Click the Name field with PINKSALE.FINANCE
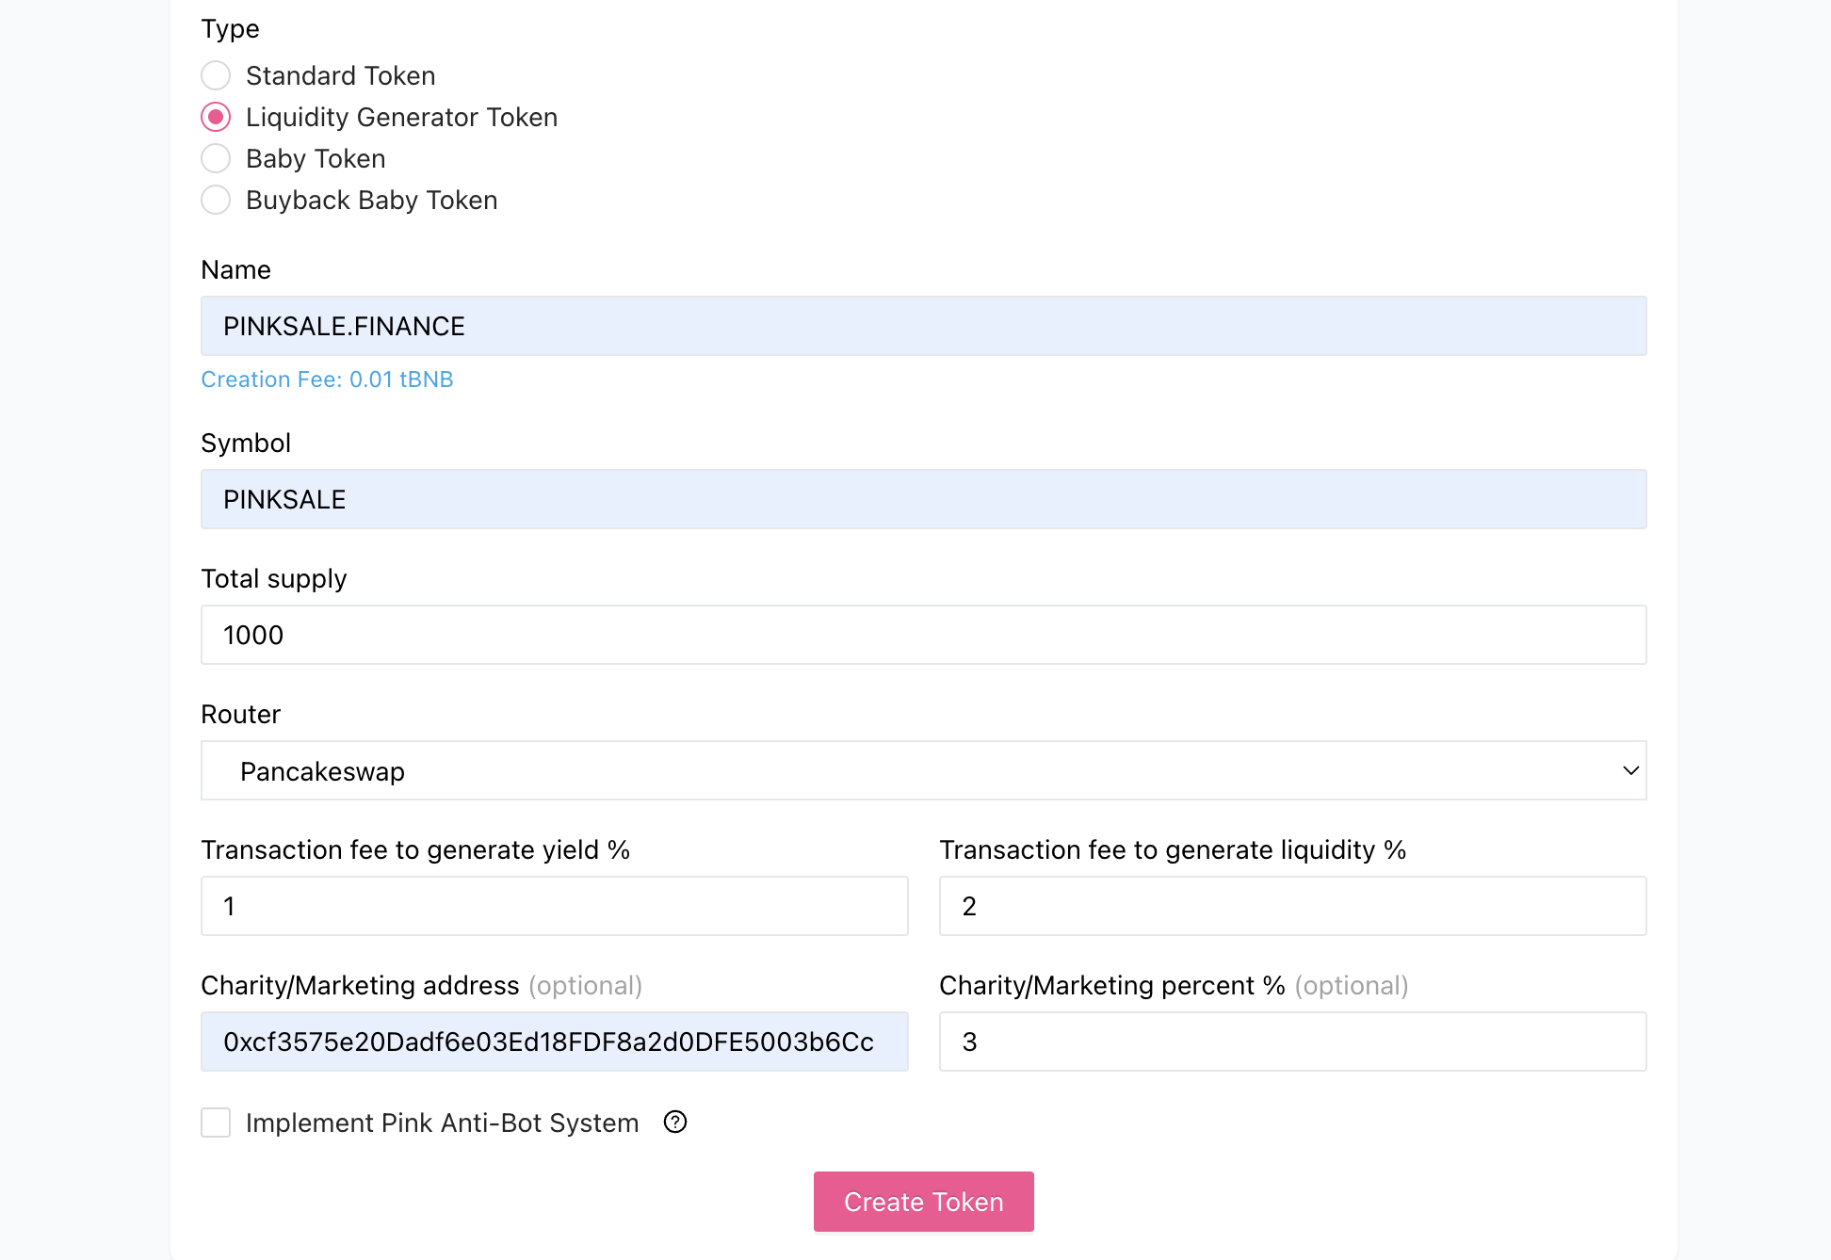This screenshot has height=1260, width=1831. coord(923,326)
